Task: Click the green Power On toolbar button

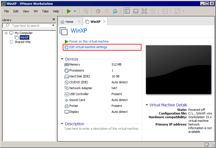Action: [69, 11]
